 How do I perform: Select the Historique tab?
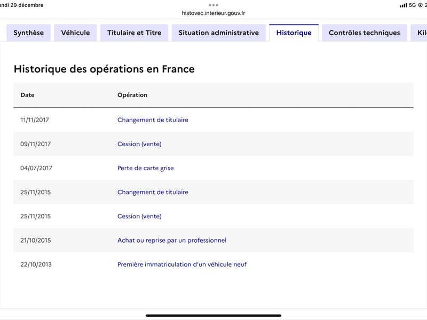coord(294,33)
